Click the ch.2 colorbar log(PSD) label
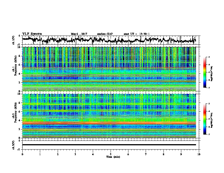Image resolution: width=224 pixels, height=173 pixels. (x=212, y=120)
